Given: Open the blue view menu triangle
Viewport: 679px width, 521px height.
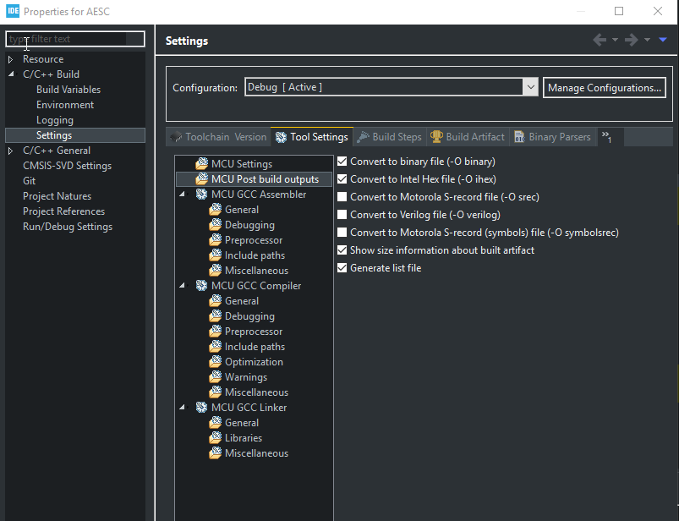Looking at the screenshot, I should [663, 40].
